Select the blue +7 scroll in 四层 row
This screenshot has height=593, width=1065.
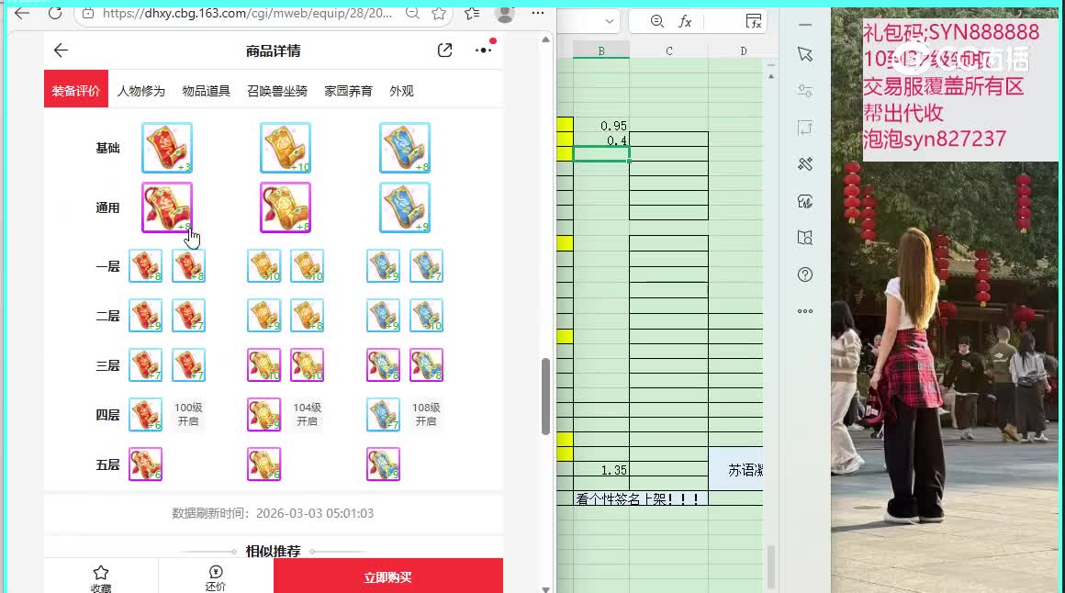(383, 414)
